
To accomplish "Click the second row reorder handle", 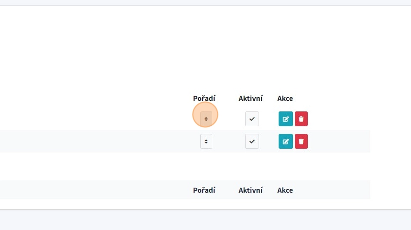I will pos(206,142).
